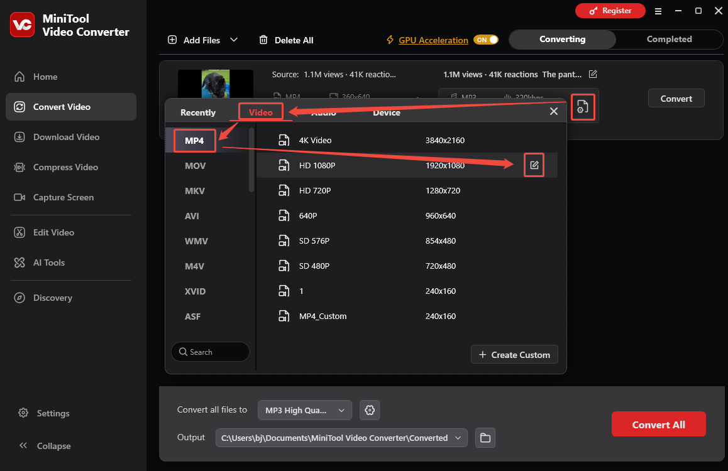Click Create Custom button
Screen dimensions: 728x471
[514, 355]
